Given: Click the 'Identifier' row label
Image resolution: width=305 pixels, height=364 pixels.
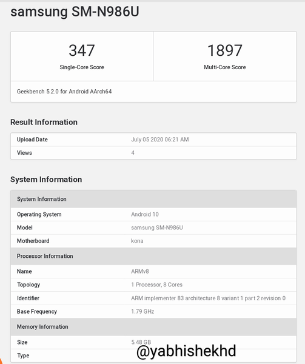Looking at the screenshot, I should pyautogui.click(x=28, y=298).
